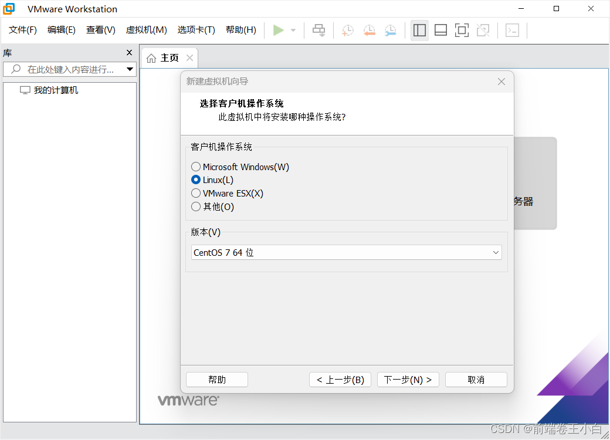610x440 pixels.
Task: Click the Unity mode toolbar icon
Action: pyautogui.click(x=483, y=30)
